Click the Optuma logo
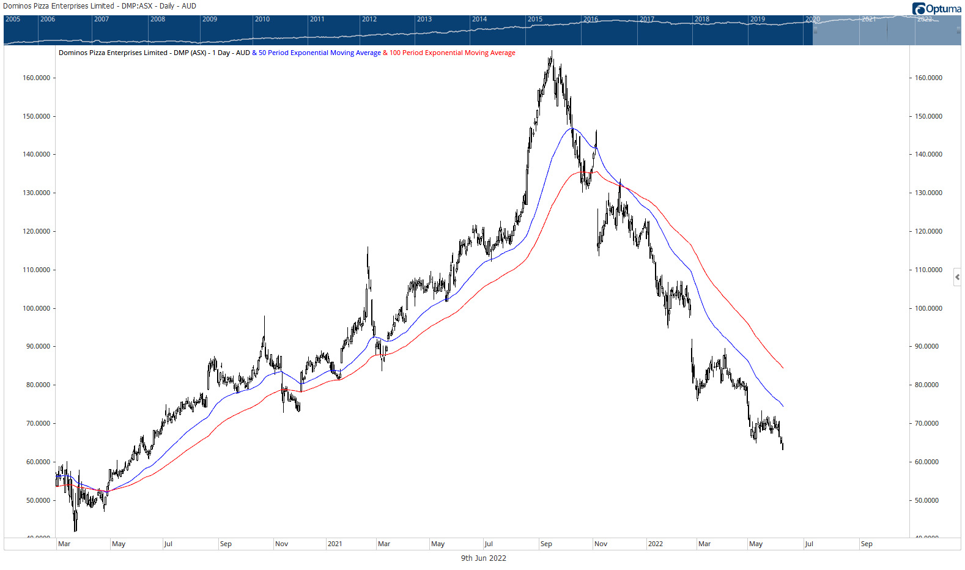The image size is (965, 570). pyautogui.click(x=936, y=9)
